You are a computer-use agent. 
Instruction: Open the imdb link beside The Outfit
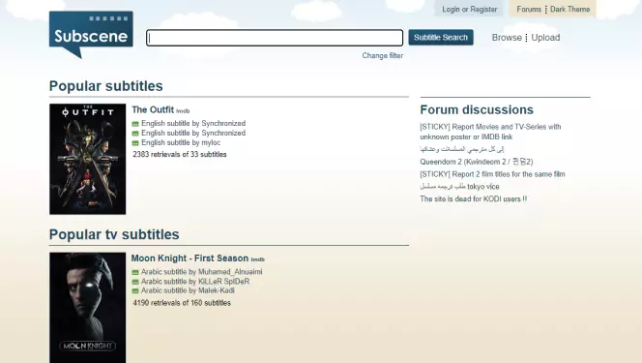(183, 111)
